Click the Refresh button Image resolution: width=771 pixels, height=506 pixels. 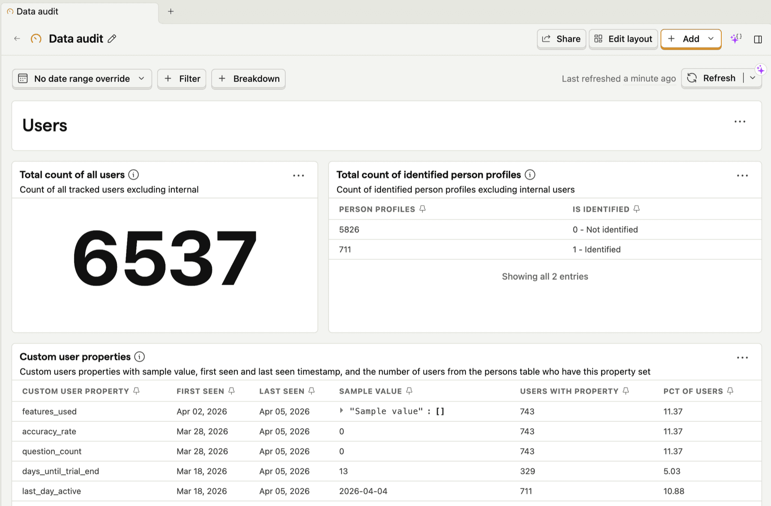coord(712,78)
